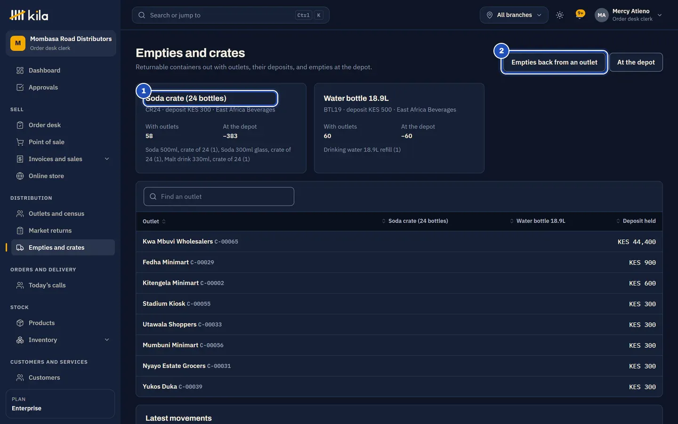Expand the Inventory submenu chevron
Screen dimensions: 678x424
[x=107, y=340]
